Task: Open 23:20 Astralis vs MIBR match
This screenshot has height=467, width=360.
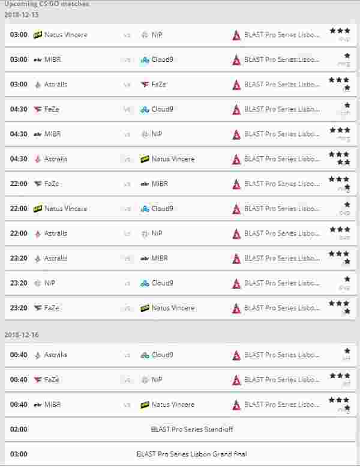Action: 180,258
